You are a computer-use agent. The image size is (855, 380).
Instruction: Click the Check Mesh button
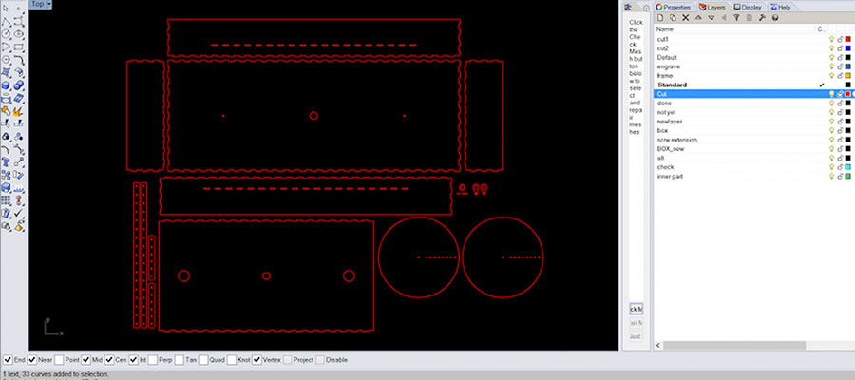[636, 309]
